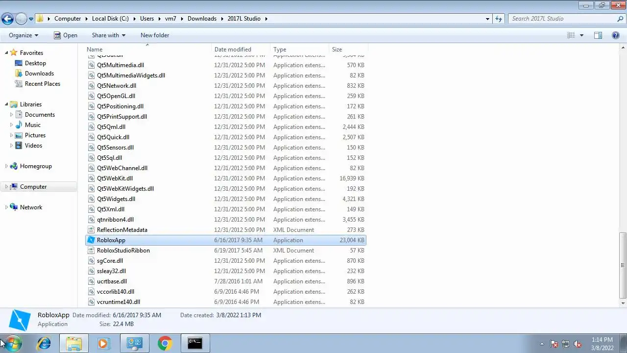Expand the Computer tree node
The image size is (627, 353).
coord(6,187)
